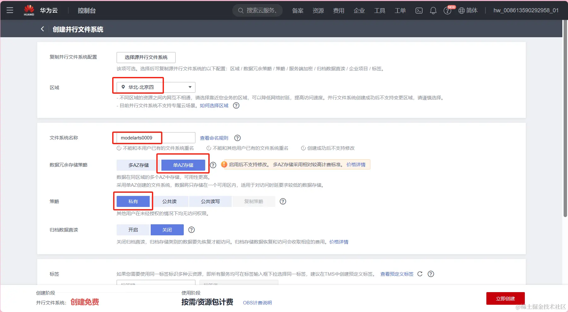This screenshot has width=568, height=312.
Task: Open the CloudShell terminal icon
Action: 419,10
